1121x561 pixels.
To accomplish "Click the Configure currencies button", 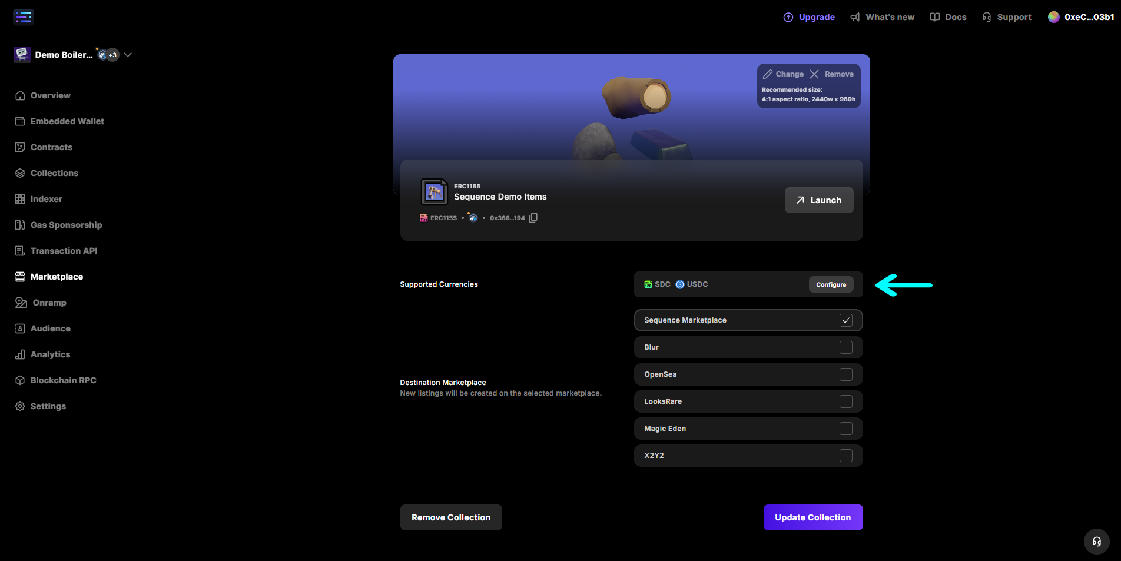I will click(831, 284).
